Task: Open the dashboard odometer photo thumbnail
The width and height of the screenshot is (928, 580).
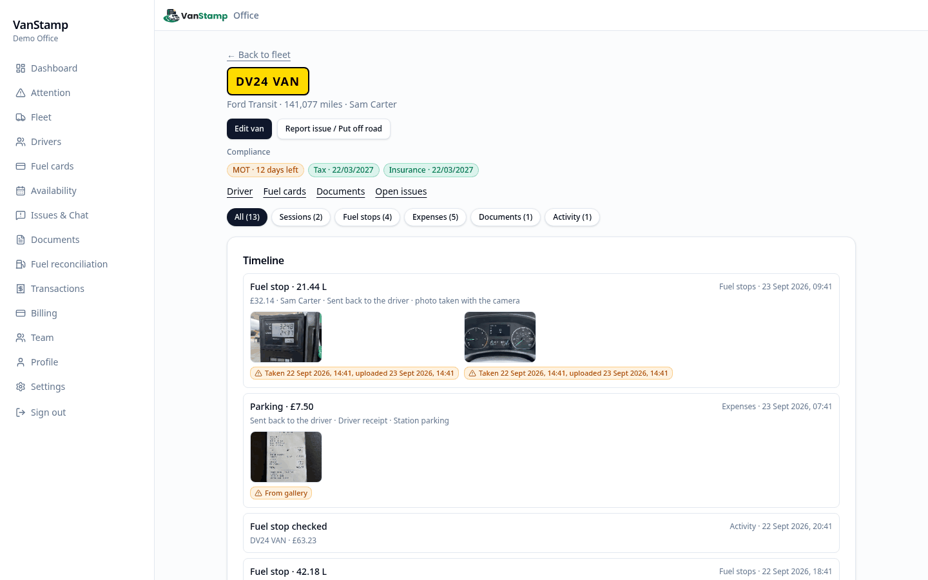Action: (500, 337)
